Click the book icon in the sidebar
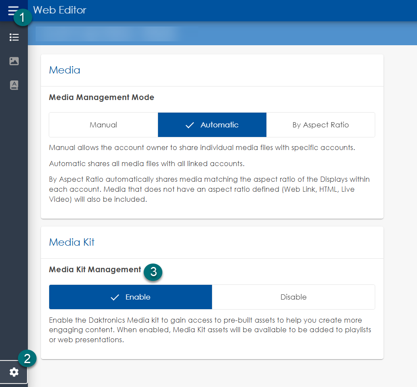Image resolution: width=417 pixels, height=387 pixels. [14, 85]
